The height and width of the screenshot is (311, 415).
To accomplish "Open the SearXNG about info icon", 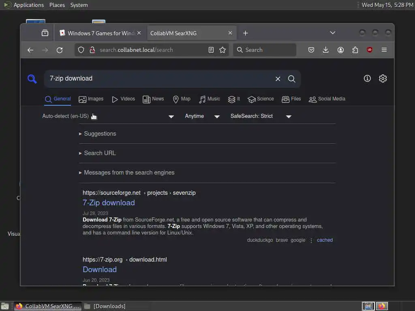I will (367, 79).
